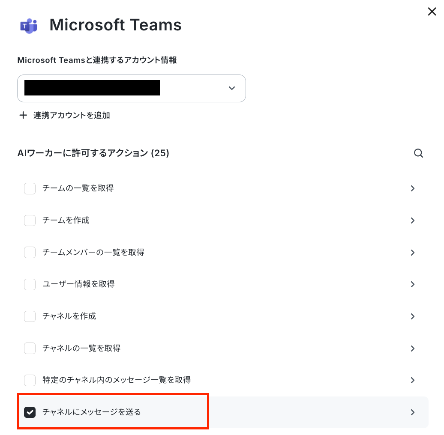Click the チャネルの一覧を取得 action label
This screenshot has height=435, width=444.
point(81,348)
